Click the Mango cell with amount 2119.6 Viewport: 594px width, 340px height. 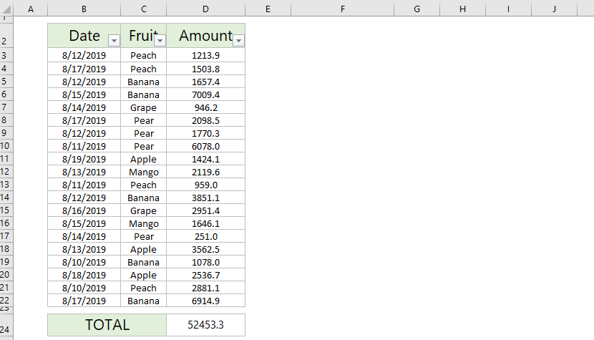144,172
